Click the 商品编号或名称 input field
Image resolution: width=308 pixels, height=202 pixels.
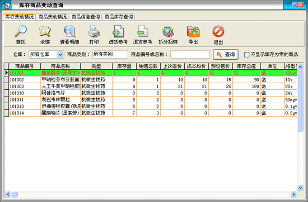coord(190,55)
